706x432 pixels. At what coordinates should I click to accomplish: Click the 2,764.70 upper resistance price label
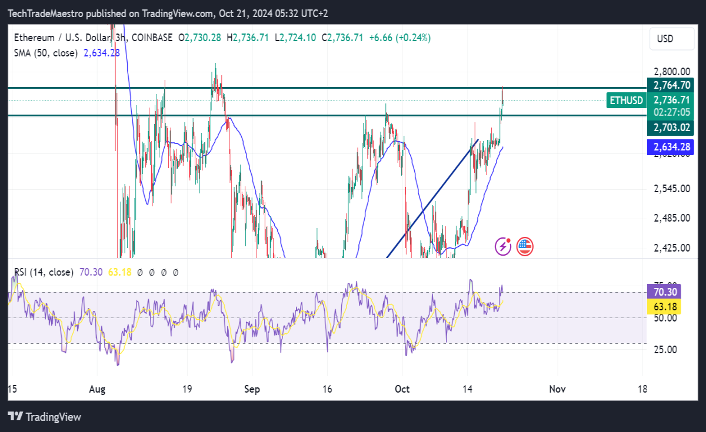[671, 85]
